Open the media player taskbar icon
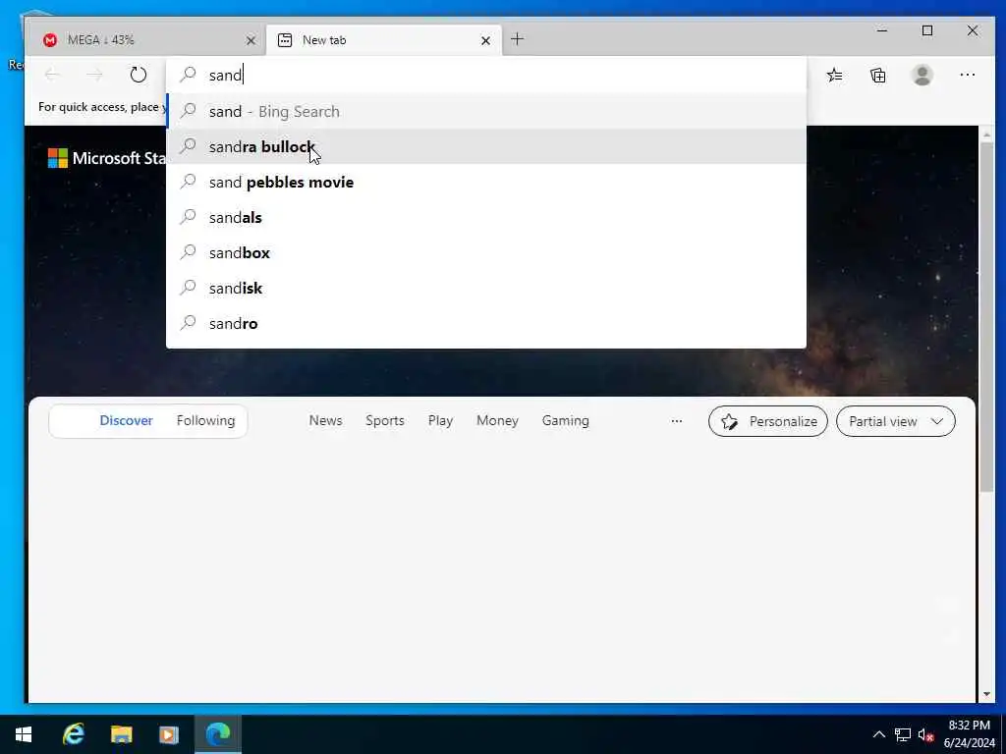The width and height of the screenshot is (1006, 754). point(169,734)
